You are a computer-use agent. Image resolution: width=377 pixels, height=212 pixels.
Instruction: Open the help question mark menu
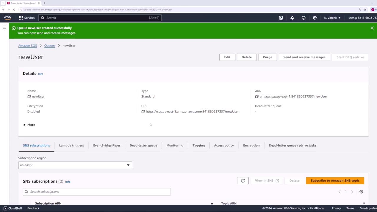tap(303, 18)
